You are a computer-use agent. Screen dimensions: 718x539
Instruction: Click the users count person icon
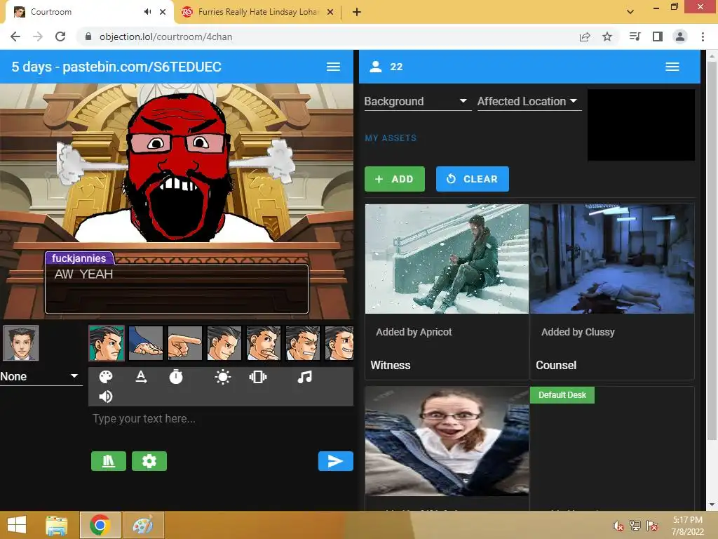[x=376, y=67]
